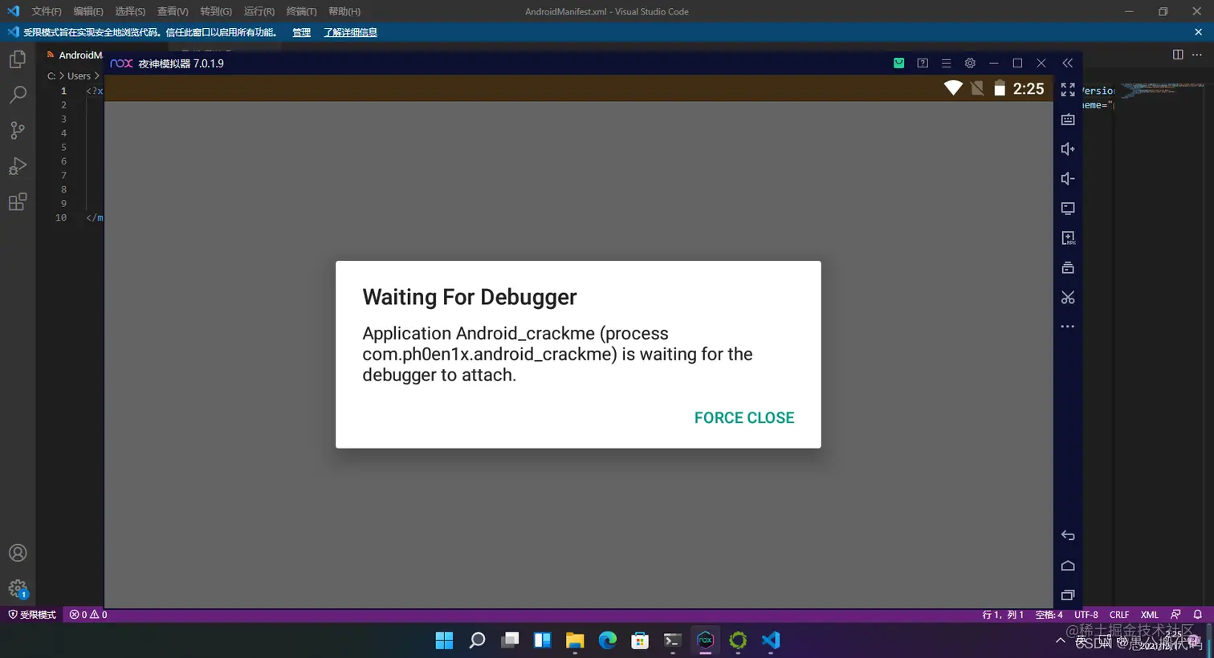
Task: Click the Nox screen display icon
Action: [x=1068, y=209]
